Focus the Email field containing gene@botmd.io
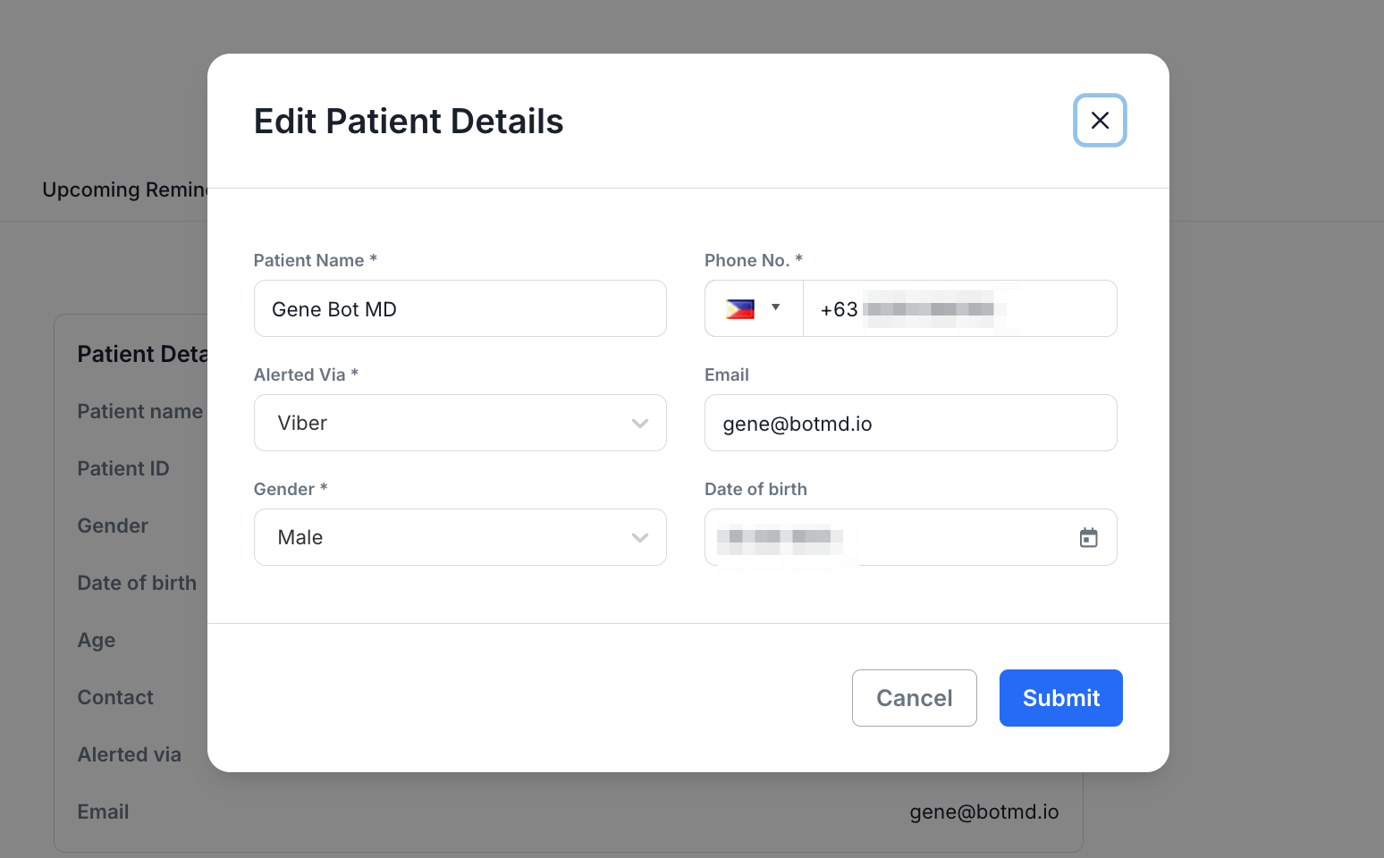Image resolution: width=1384 pixels, height=858 pixels. tap(910, 424)
